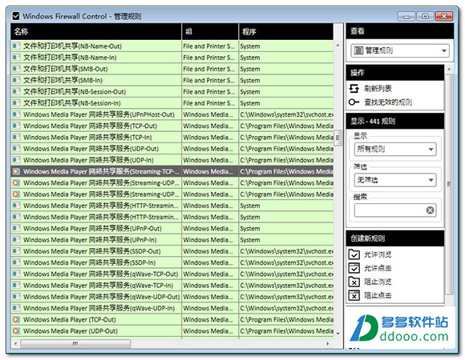Image resolution: width=465 pixels, height=360 pixels.
Task: Click the rule list scroll down arrow
Action: pyautogui.click(x=338, y=334)
